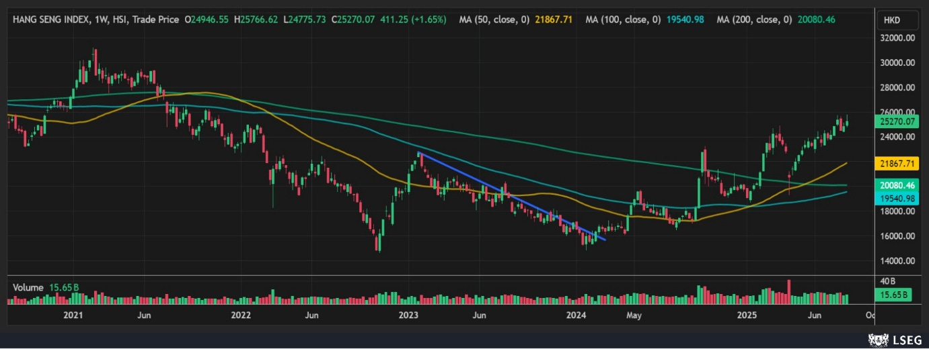Click the 20080.46 value in header legend
Viewport: 929px width, 349px height.
816,20
